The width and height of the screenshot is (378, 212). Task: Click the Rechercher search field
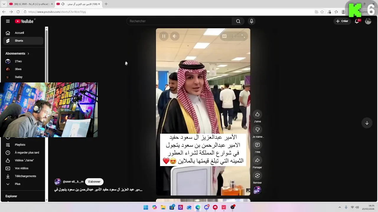tap(180, 21)
